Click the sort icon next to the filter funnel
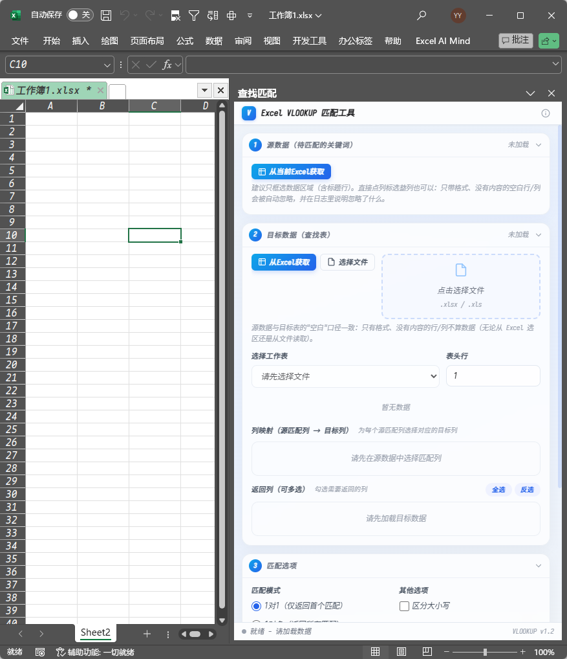Screen dimensions: 567x659 [213, 16]
